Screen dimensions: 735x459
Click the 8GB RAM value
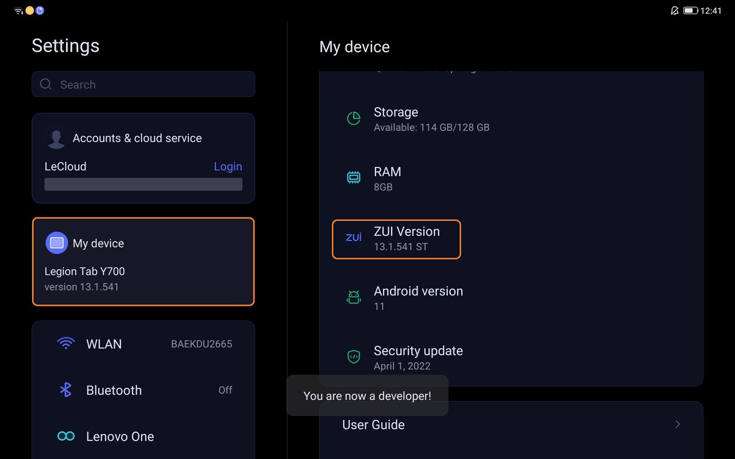pos(383,187)
